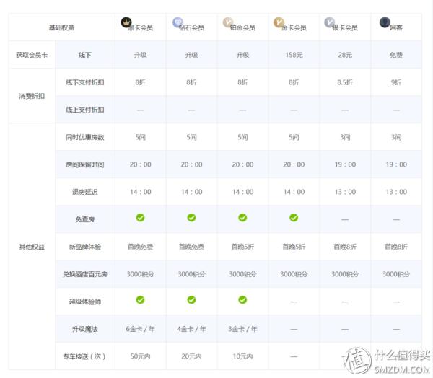Click 20:00 in the 金卡会员 column
Screen dimensions: 433x378
(x=294, y=164)
